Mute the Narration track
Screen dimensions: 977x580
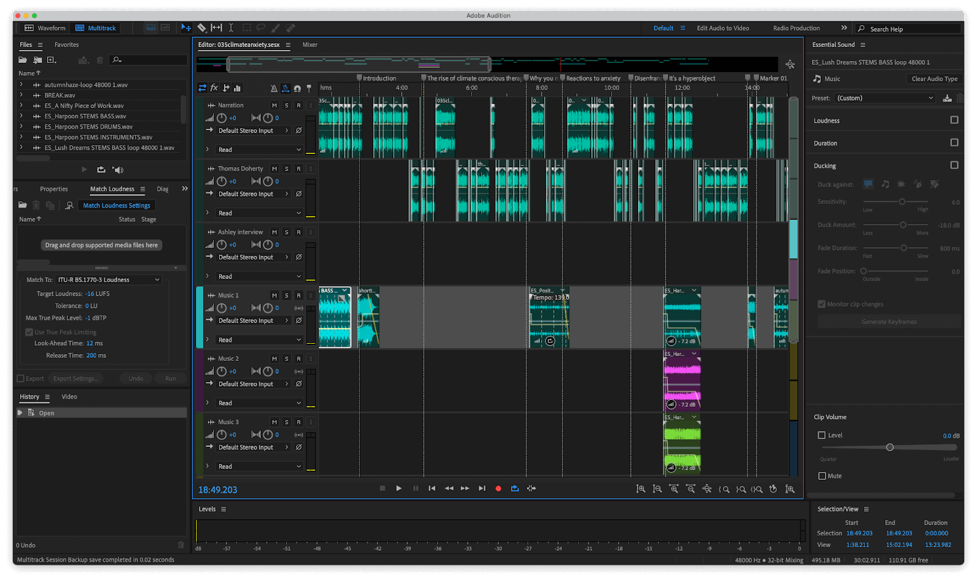(274, 106)
